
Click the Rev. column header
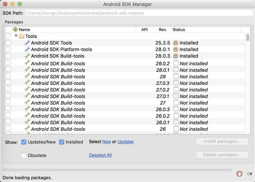click(x=162, y=29)
